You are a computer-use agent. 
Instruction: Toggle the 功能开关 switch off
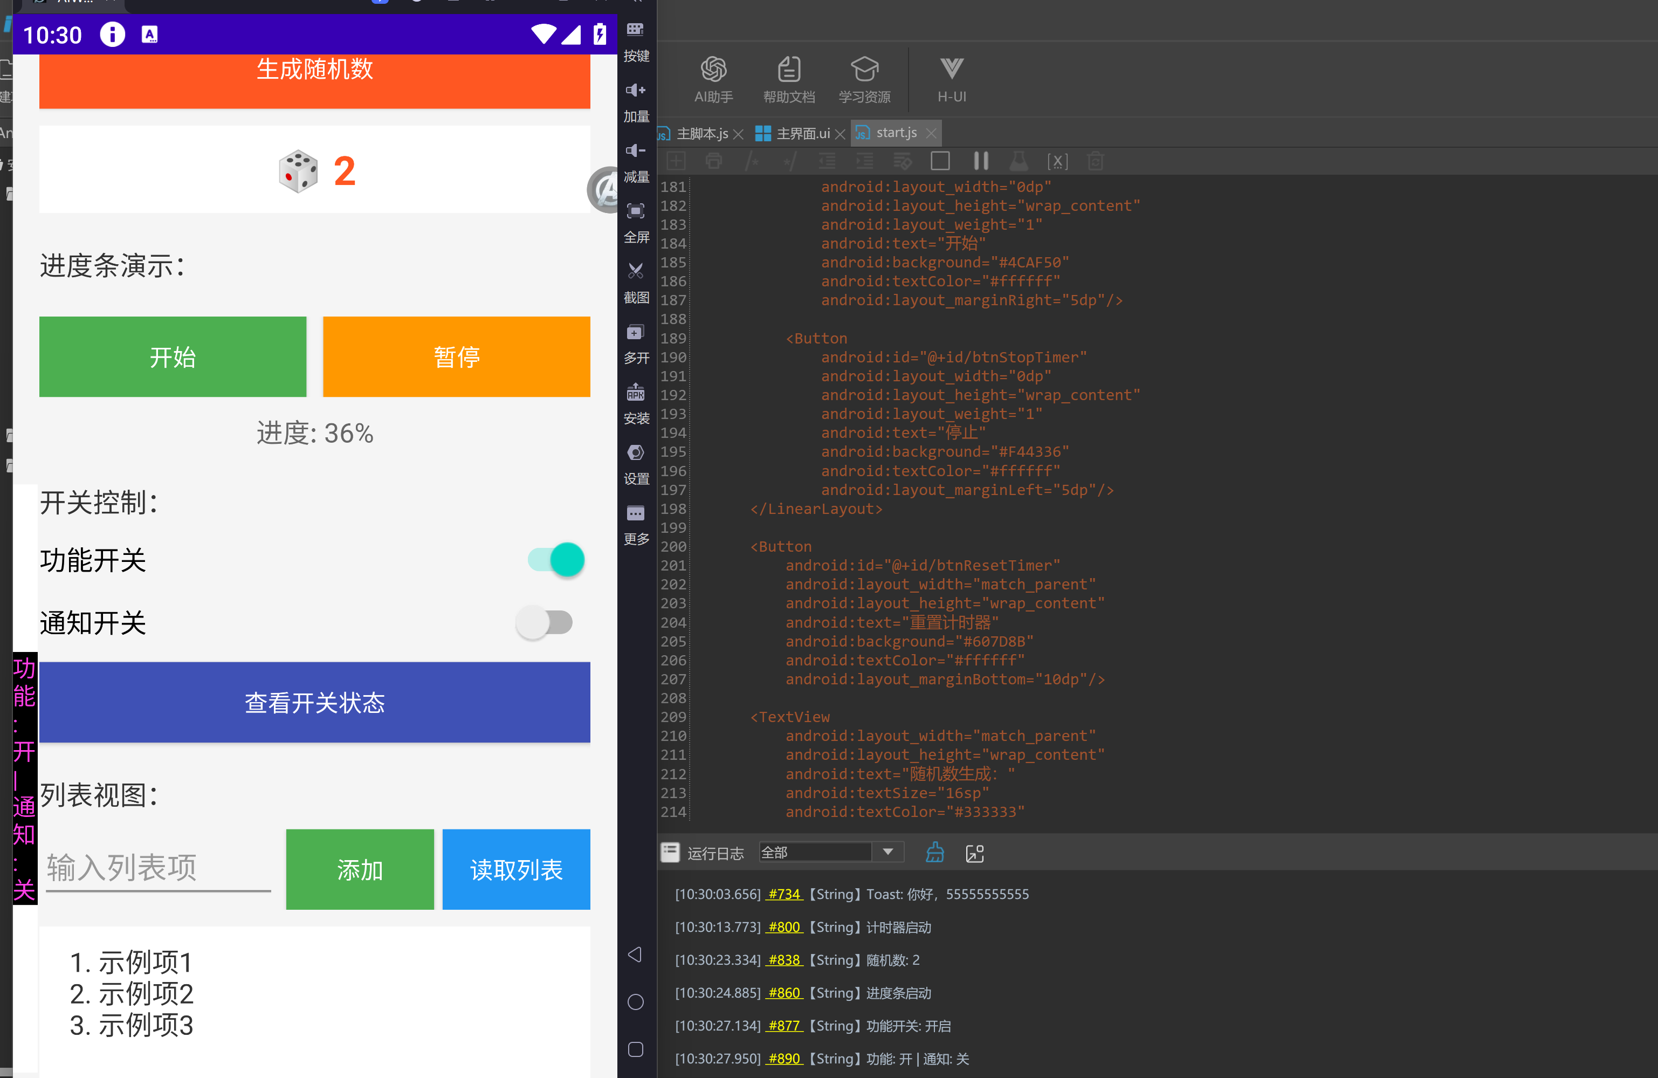(556, 560)
